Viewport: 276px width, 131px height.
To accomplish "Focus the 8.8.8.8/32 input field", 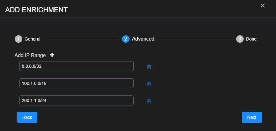I will [x=76, y=66].
